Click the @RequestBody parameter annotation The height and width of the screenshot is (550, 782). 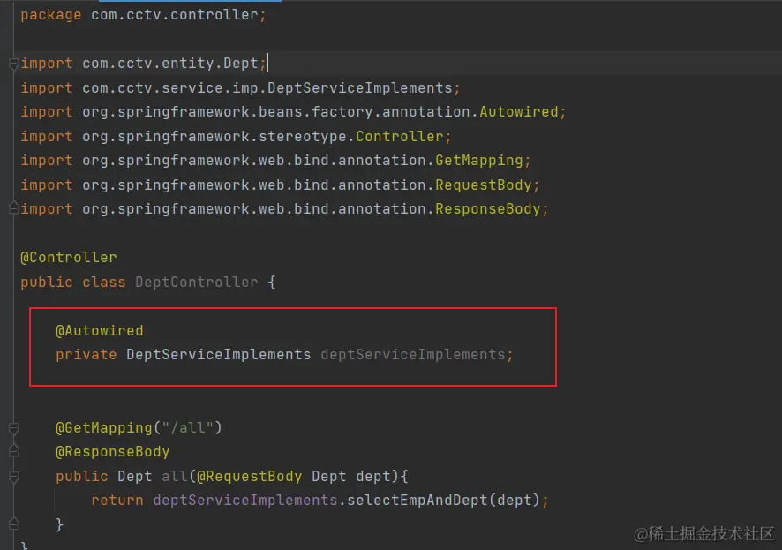[x=249, y=476]
